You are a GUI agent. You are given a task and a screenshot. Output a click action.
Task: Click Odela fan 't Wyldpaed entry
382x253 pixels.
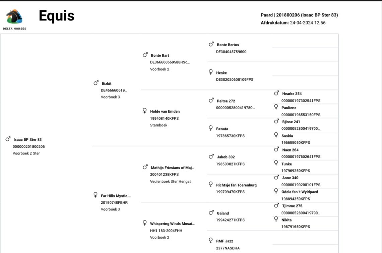[300, 192]
